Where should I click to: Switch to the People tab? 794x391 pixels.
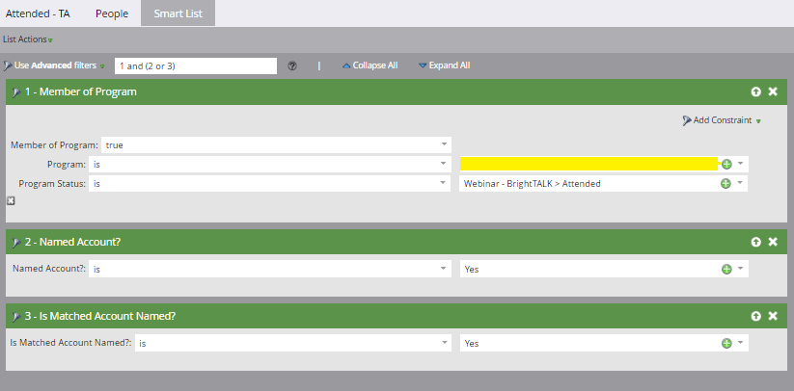tap(112, 13)
